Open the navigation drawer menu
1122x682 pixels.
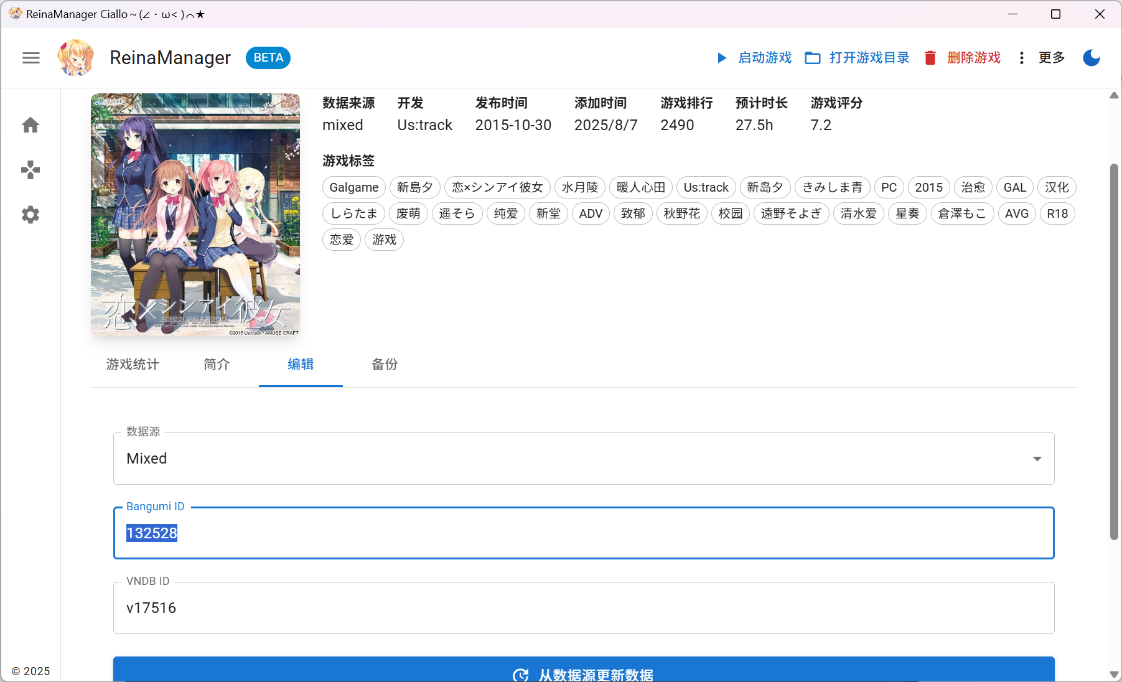[30, 58]
